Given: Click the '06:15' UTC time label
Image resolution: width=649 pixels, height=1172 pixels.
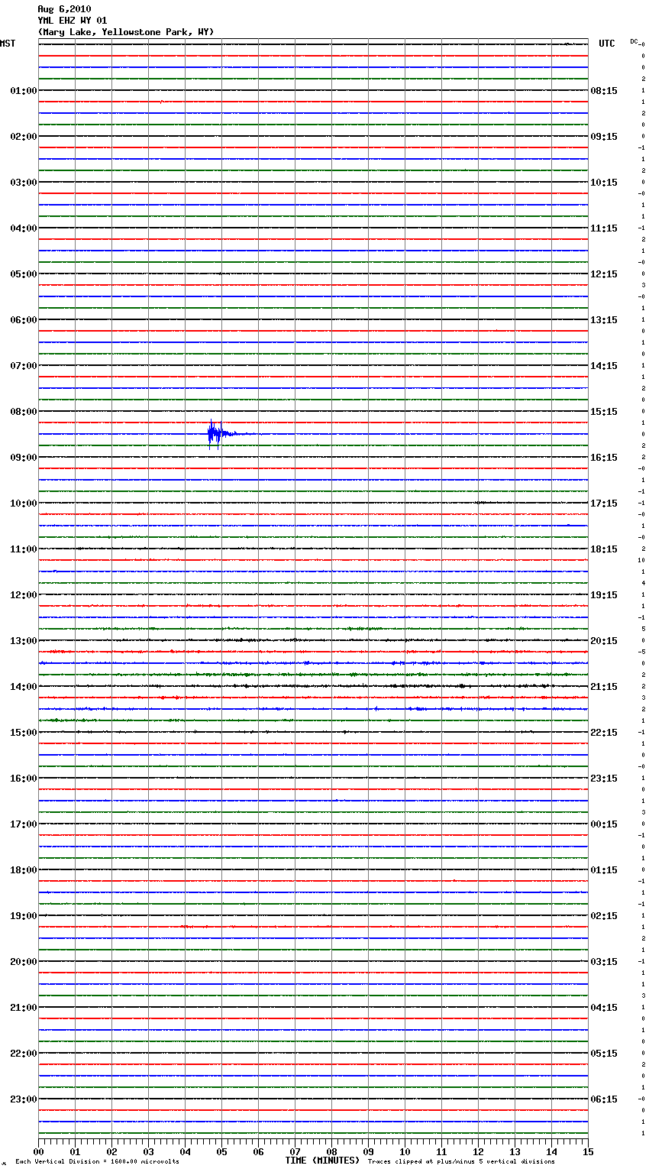Looking at the screenshot, I should point(604,1099).
